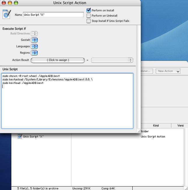Click the "Click to assign" Action Result button
Image resolution: width=188 pixels, height=190 pixels.
click(58, 60)
